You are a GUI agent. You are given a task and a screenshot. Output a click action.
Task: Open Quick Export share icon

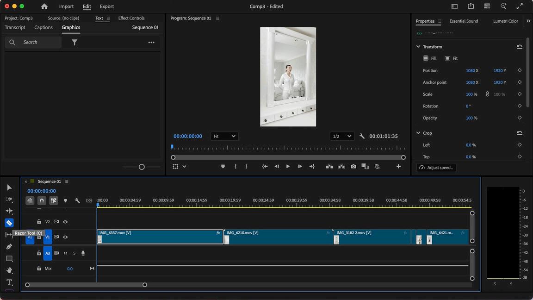471,6
